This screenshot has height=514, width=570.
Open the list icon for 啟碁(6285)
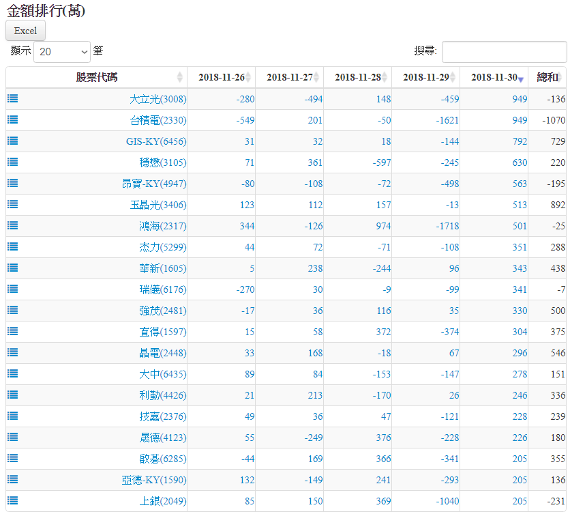pos(13,458)
